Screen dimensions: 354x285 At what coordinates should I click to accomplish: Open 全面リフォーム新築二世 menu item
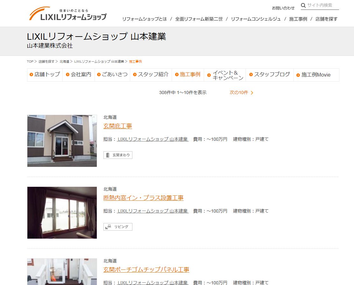point(199,19)
